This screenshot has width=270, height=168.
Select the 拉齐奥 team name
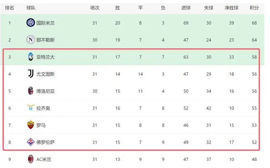click(43, 108)
